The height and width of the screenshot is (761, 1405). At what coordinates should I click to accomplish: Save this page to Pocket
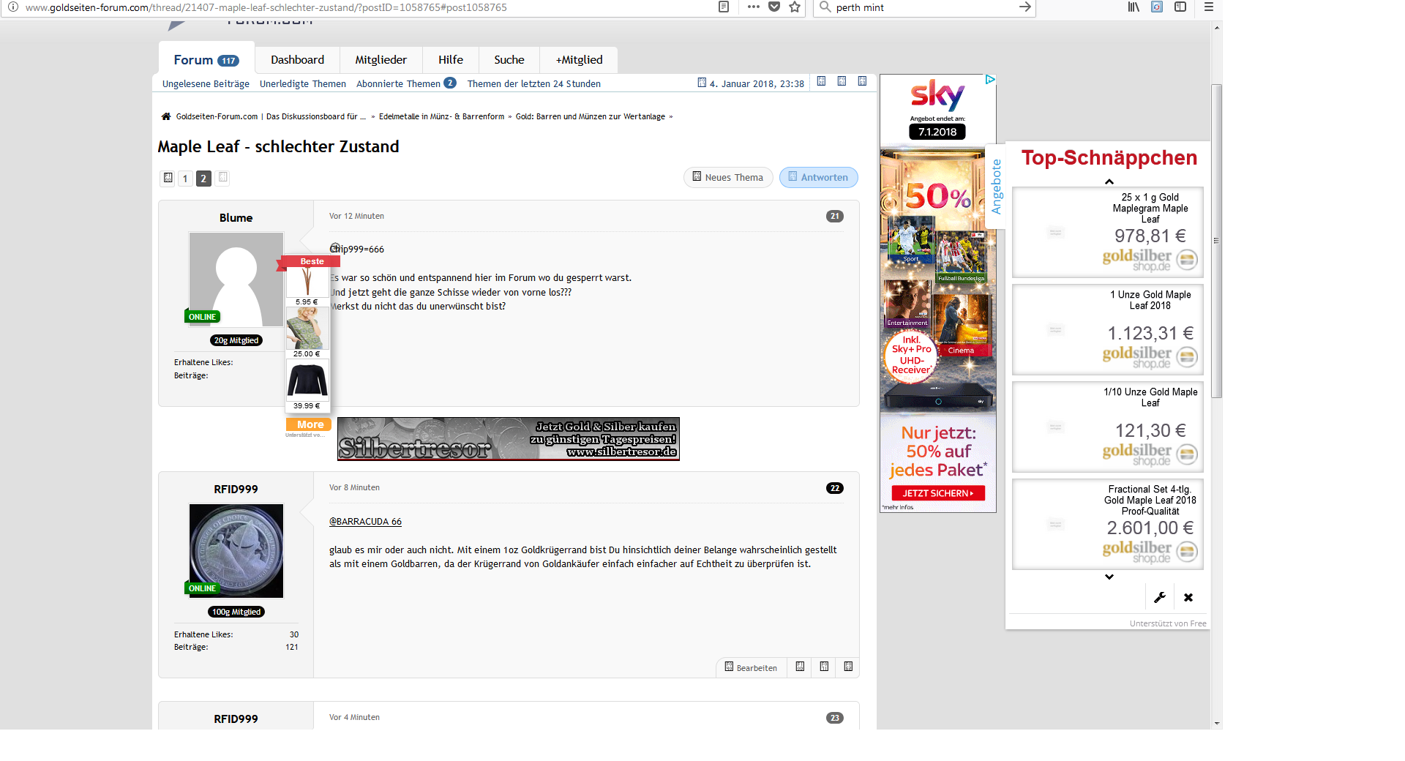point(774,7)
